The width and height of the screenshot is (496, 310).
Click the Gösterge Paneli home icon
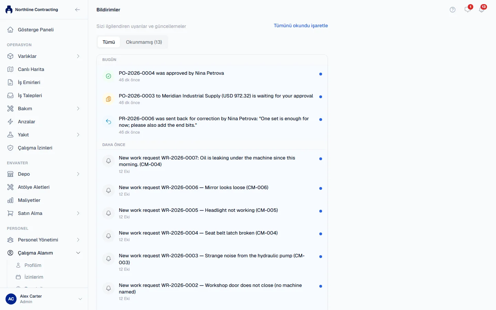point(10,30)
